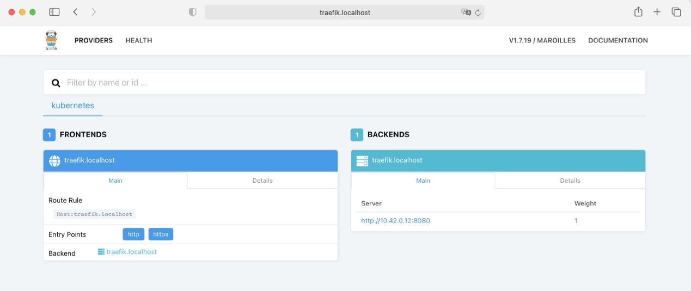Toggle the Safari sidebar button

coord(54,12)
